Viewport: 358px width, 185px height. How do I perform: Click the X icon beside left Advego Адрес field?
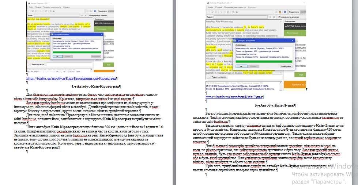[86, 15]
